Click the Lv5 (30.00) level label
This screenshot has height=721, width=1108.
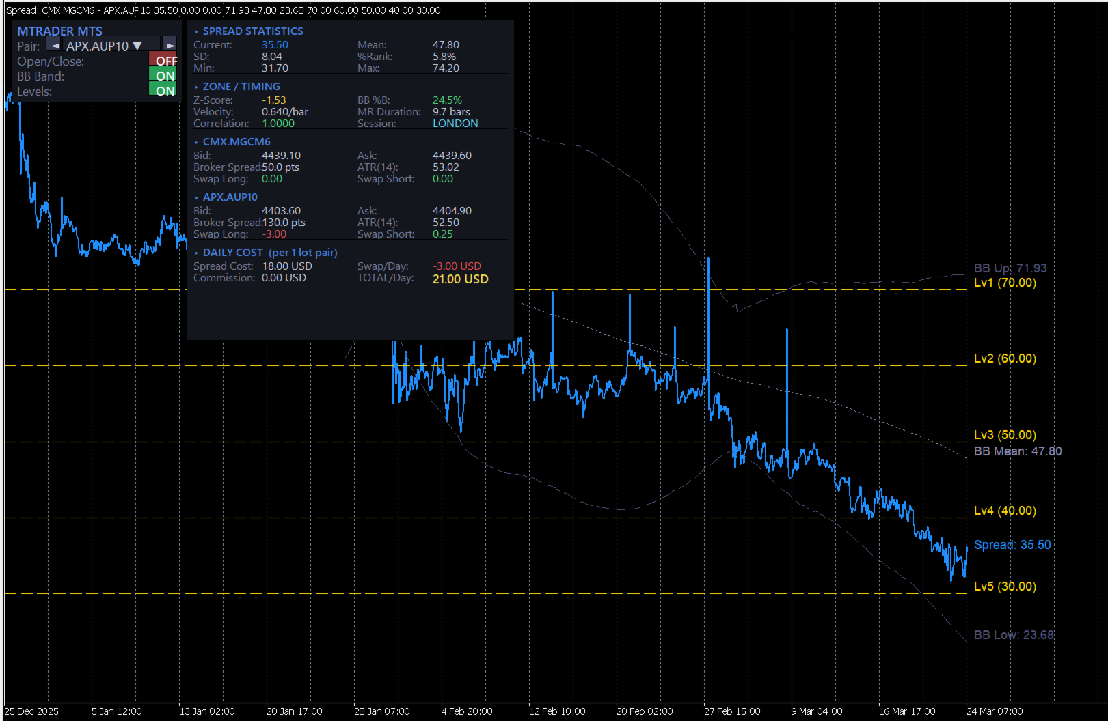pos(1005,586)
